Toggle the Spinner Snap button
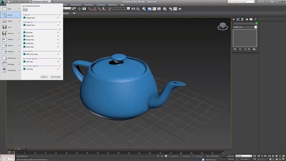The width and height of the screenshot is (286, 161). pyautogui.click(x=104, y=9)
